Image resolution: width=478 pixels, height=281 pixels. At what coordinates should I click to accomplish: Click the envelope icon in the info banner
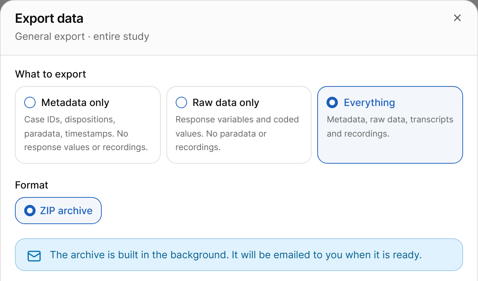[x=34, y=256]
